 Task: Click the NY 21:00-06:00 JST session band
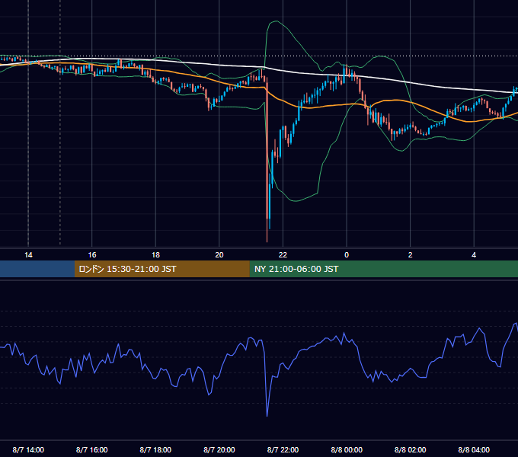pyautogui.click(x=383, y=269)
